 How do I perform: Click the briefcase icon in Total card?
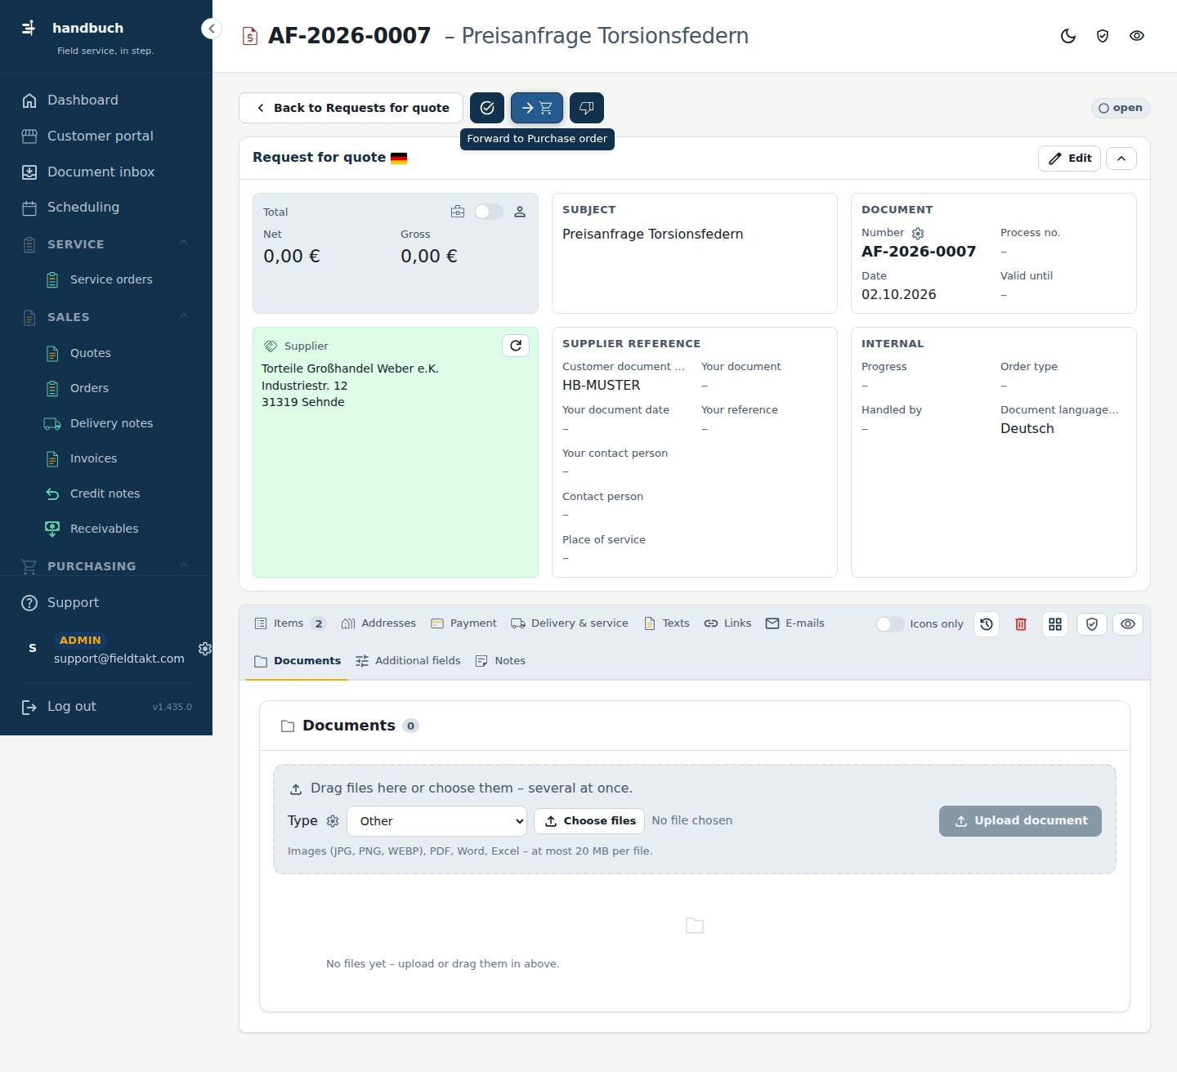tap(458, 212)
